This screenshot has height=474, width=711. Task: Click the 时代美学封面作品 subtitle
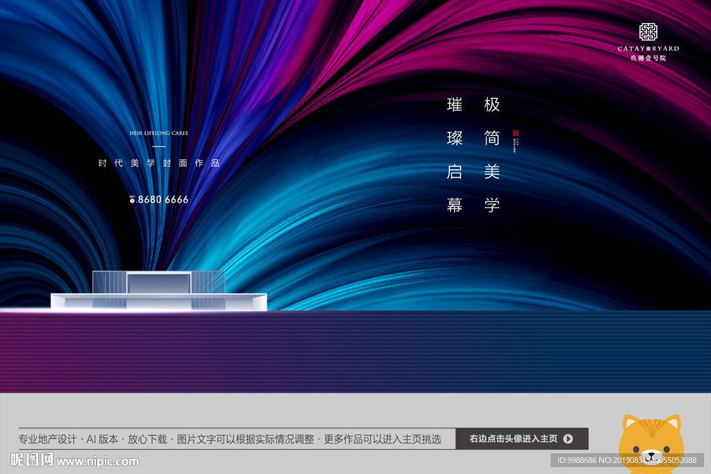(x=159, y=163)
